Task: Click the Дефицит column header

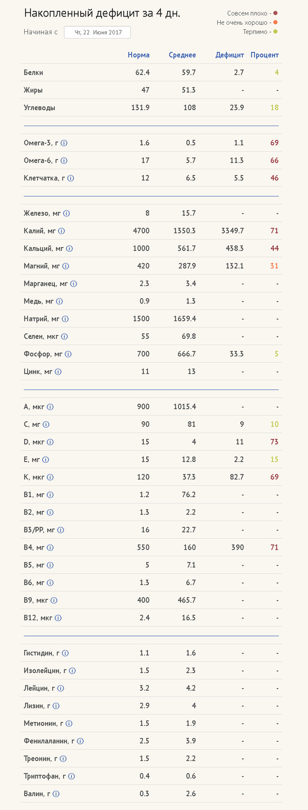Action: point(229,55)
